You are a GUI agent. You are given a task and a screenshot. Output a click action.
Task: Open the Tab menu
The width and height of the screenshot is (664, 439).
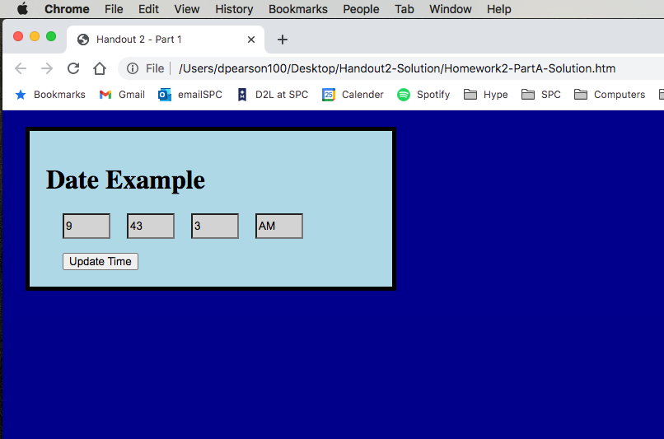tap(404, 9)
